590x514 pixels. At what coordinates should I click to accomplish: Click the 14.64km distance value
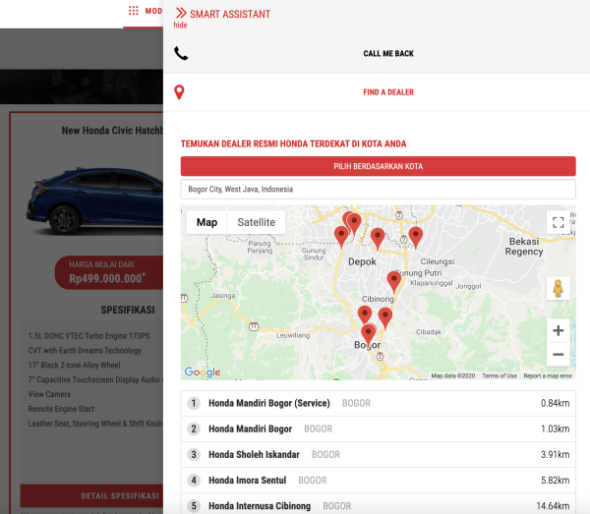click(x=553, y=506)
